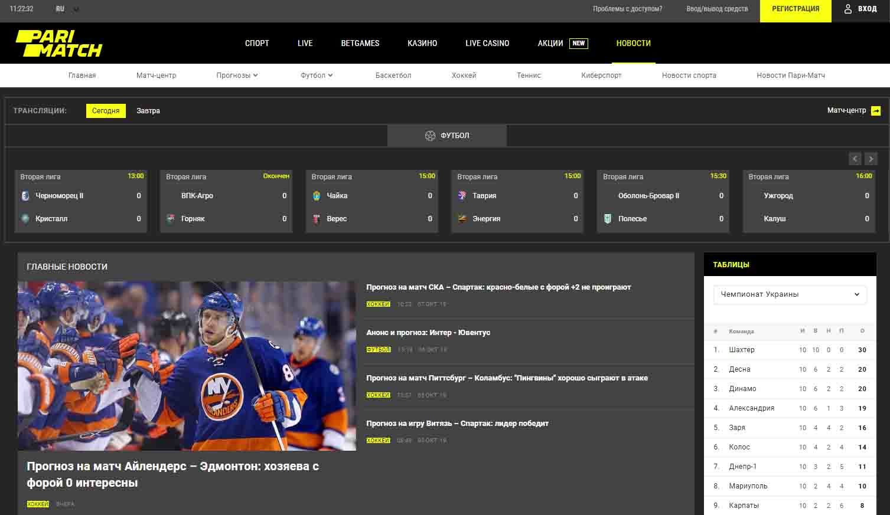Open Новости спорта page

point(689,76)
